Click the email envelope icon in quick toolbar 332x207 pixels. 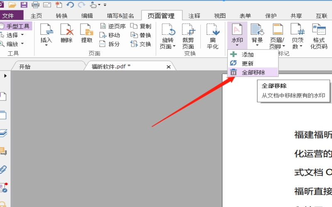(47, 5)
